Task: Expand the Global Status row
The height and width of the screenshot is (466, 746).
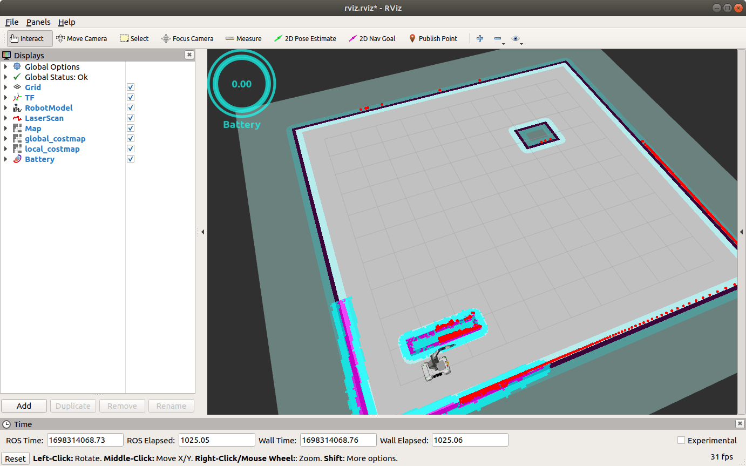Action: coord(5,77)
